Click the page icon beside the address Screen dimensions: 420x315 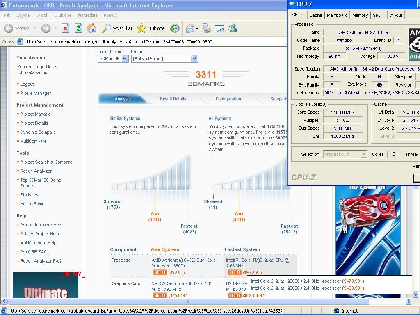click(x=20, y=41)
